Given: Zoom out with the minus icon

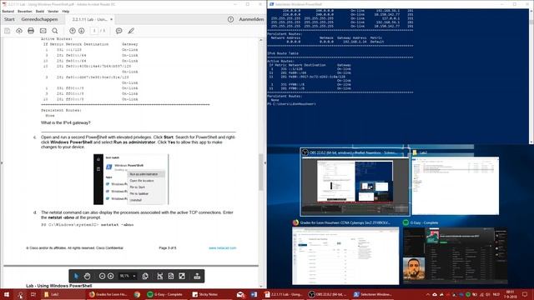Looking at the screenshot, I should tap(102, 276).
